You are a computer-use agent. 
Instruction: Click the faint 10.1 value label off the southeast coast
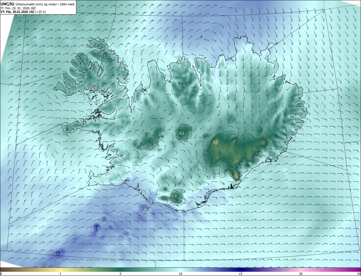[285, 171]
